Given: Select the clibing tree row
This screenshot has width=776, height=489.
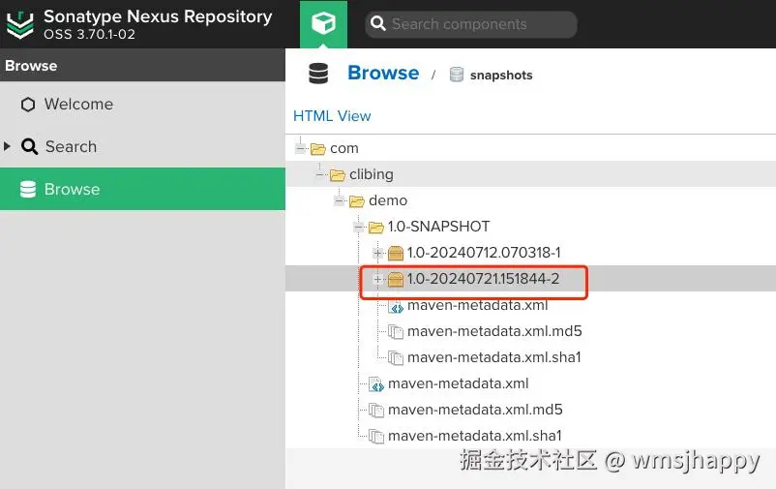Looking at the screenshot, I should 530,174.
